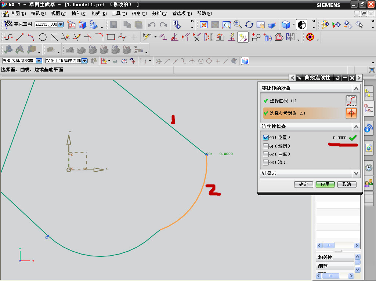Click the Undo arrow icon
This screenshot has width=376, height=281.
pyautogui.click(x=152, y=25)
